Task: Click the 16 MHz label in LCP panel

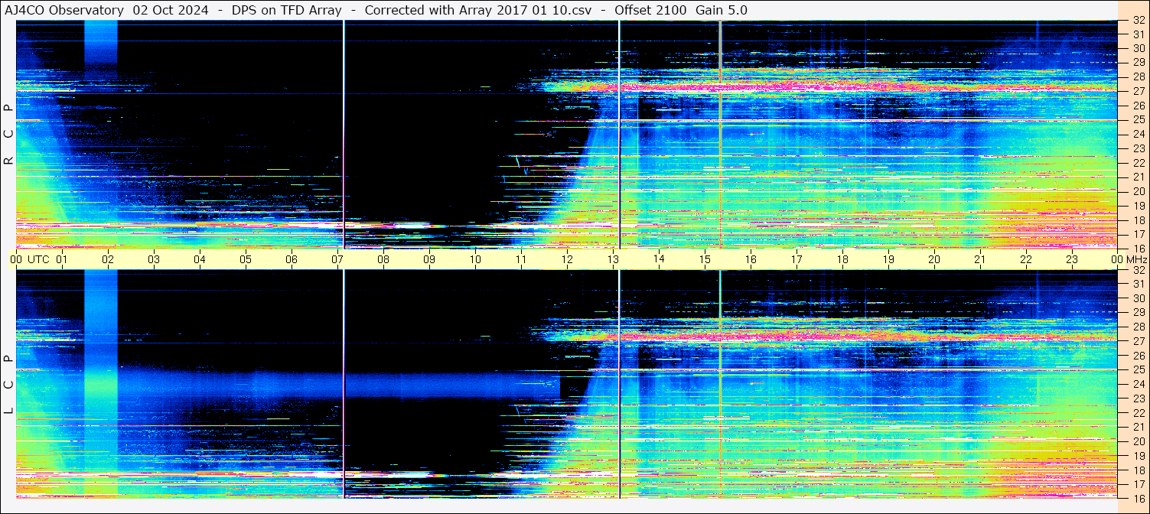Action: pyautogui.click(x=1139, y=497)
